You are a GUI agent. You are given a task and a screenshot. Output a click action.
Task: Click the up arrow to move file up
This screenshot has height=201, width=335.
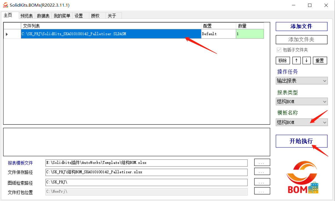[296, 60]
